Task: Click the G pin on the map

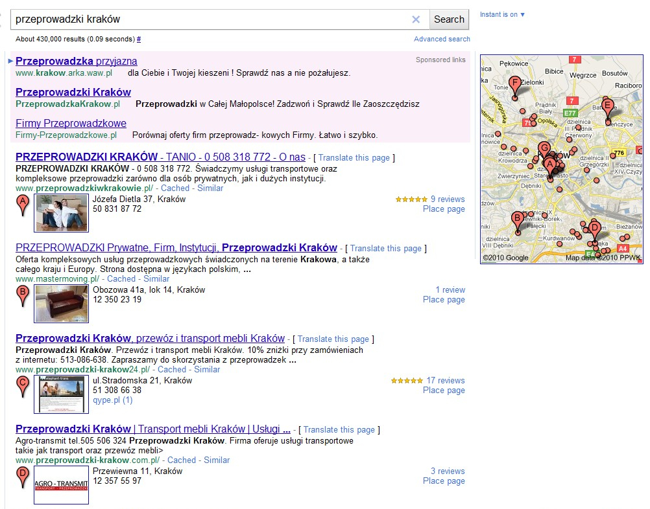Action: [544, 150]
